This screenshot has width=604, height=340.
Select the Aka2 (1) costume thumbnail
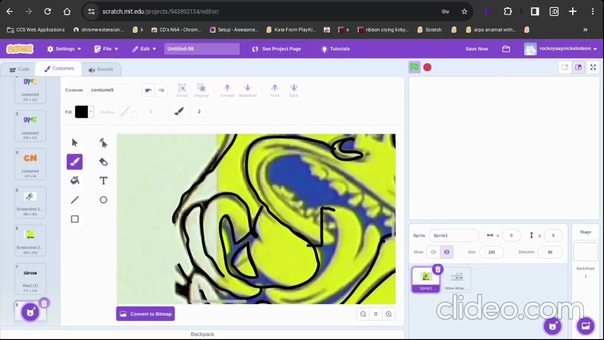click(30, 279)
